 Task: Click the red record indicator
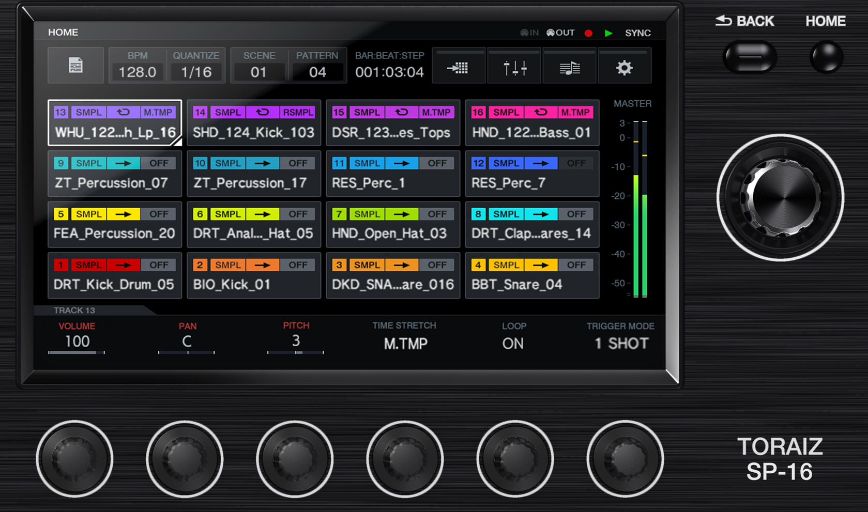588,33
